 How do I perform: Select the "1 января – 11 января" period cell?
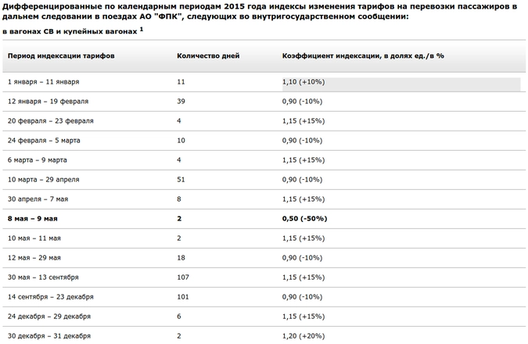click(x=44, y=81)
